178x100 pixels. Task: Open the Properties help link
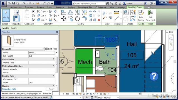9,89
